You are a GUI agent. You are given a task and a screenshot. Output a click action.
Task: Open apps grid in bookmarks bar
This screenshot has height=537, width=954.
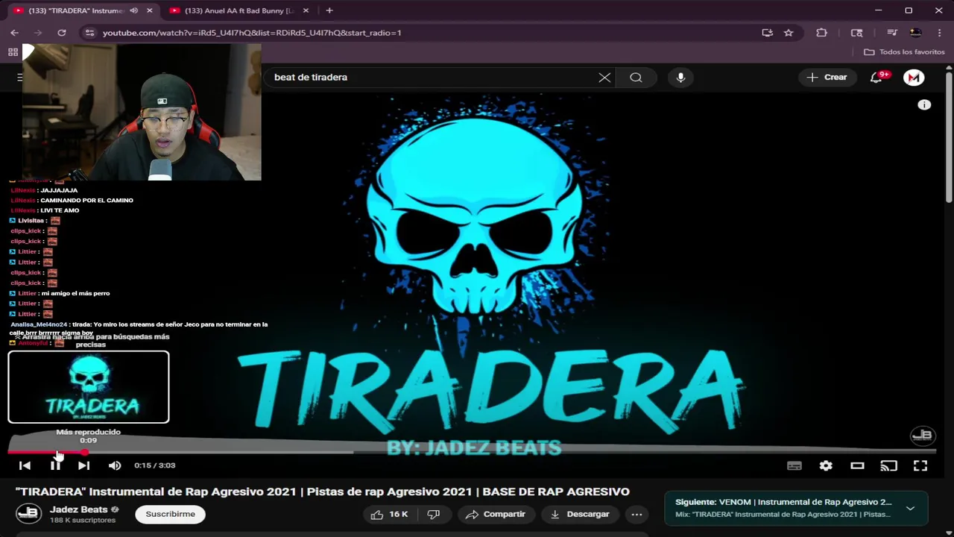(x=13, y=52)
